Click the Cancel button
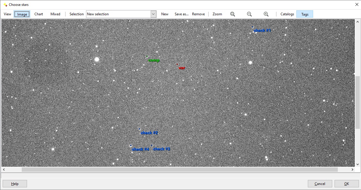The width and height of the screenshot is (361, 190). click(320, 184)
